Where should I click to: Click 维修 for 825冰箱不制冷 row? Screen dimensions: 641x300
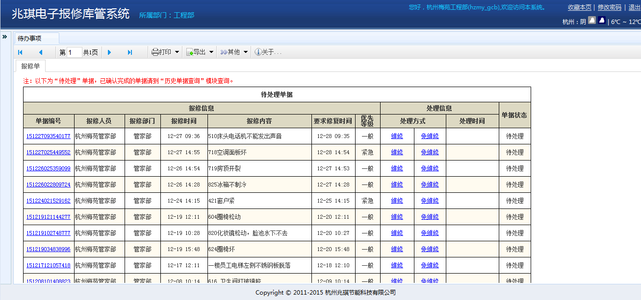tap(397, 185)
